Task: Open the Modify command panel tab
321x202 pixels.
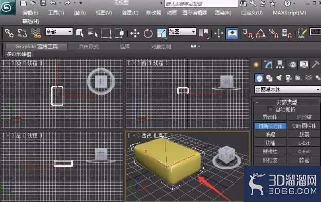Action: click(x=268, y=65)
